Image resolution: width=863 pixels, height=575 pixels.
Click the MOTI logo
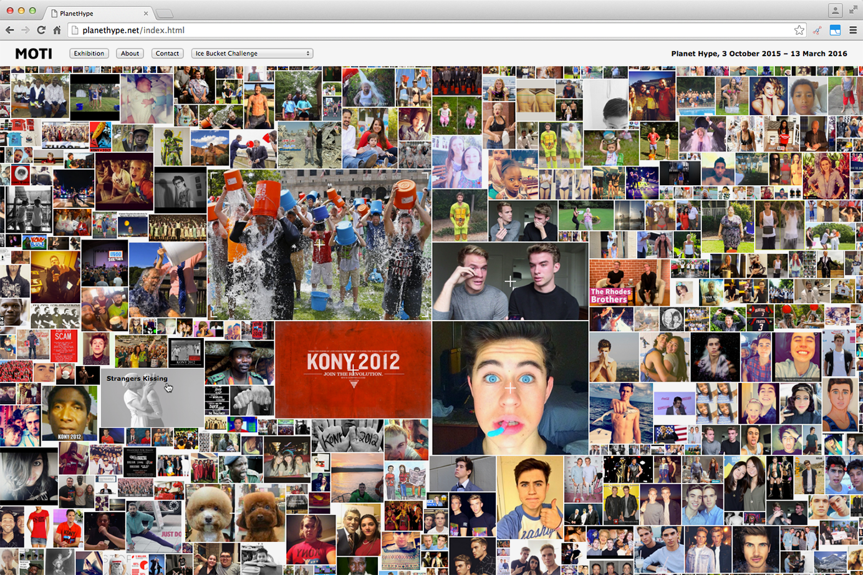click(x=34, y=54)
